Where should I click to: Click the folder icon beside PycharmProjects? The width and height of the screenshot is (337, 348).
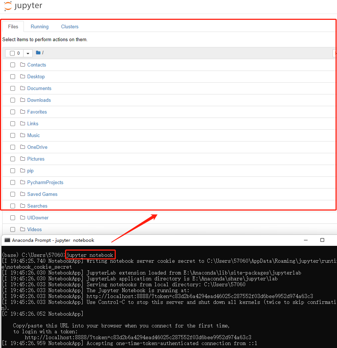[22, 182]
